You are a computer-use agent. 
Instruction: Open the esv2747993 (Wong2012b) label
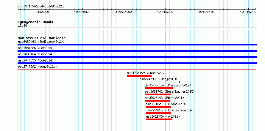[159, 79]
